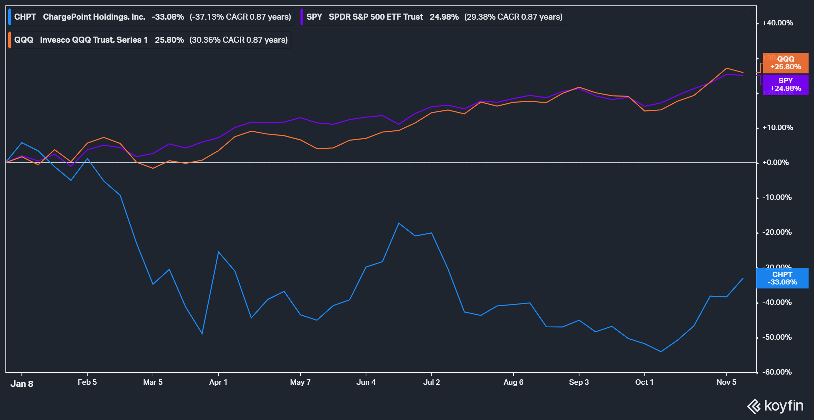The height and width of the screenshot is (420, 814).
Task: Click the blue CHPT -33.08% price tag
Action: [782, 278]
